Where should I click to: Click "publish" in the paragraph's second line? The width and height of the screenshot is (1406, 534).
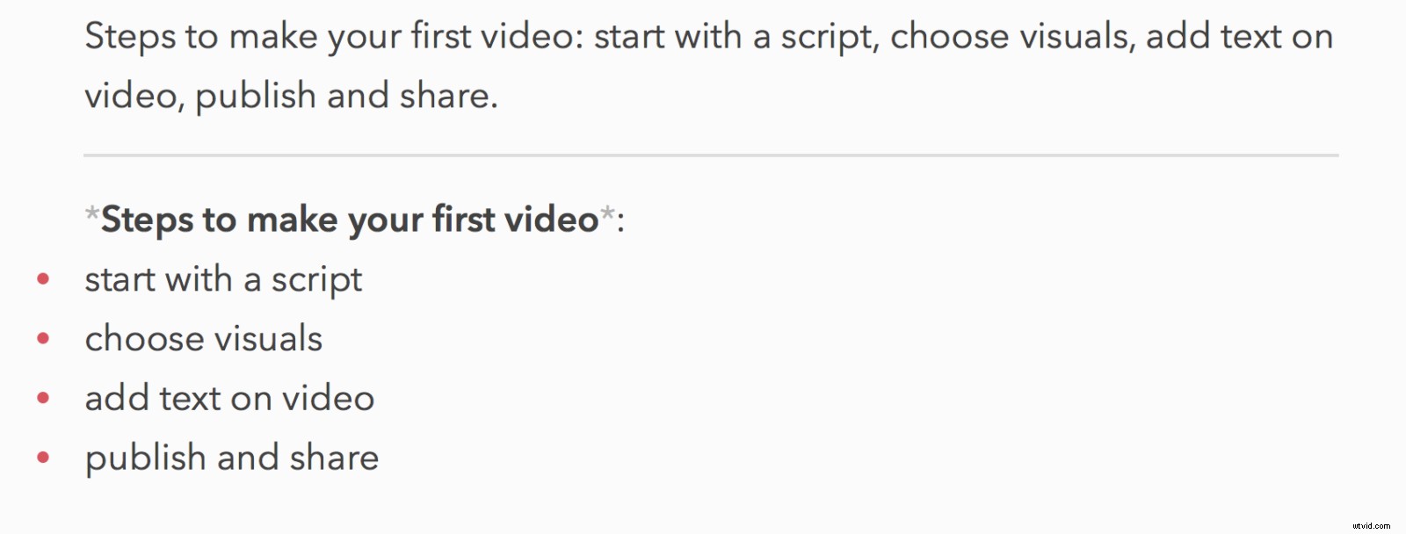pos(255,97)
